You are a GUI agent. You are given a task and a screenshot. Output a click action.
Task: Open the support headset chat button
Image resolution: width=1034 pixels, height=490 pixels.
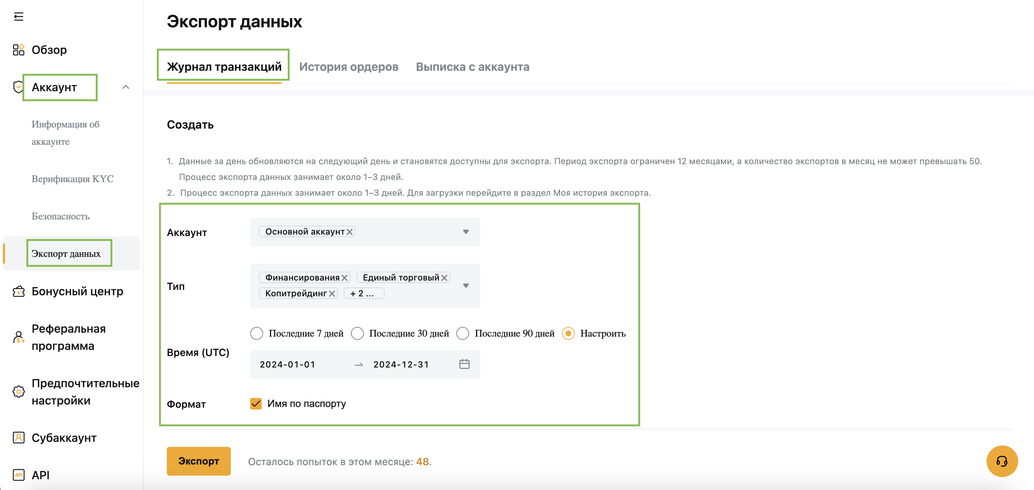[1002, 461]
